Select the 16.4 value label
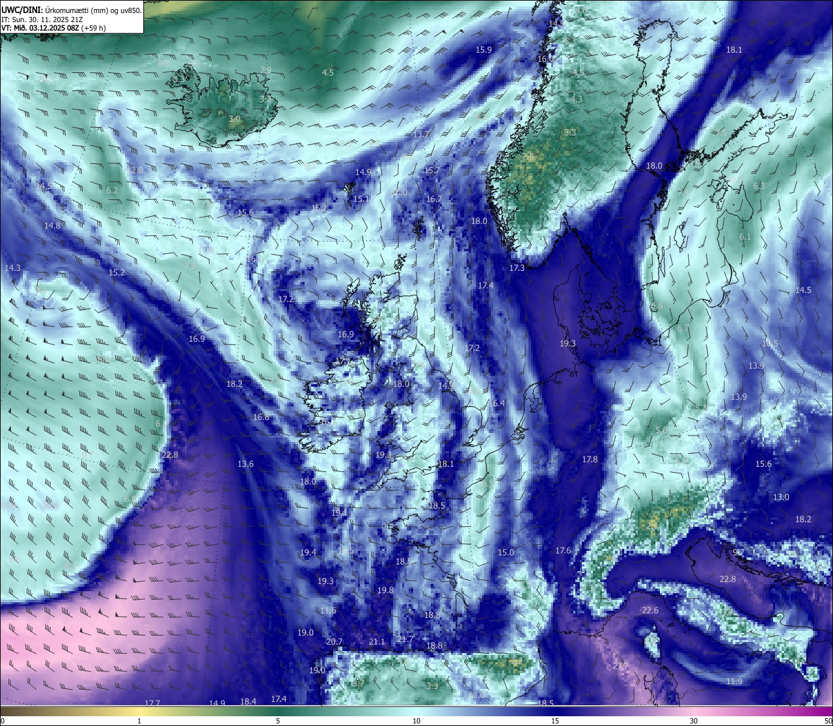The height and width of the screenshot is (726, 833). point(497,403)
